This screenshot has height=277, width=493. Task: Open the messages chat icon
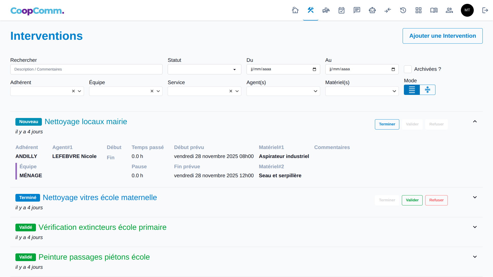(x=357, y=10)
